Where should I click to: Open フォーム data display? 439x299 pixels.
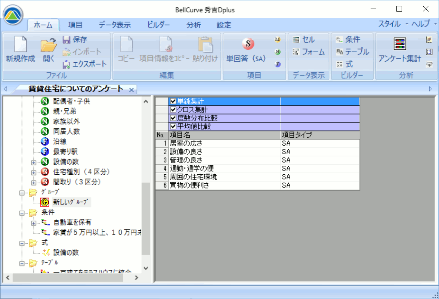pyautogui.click(x=309, y=52)
